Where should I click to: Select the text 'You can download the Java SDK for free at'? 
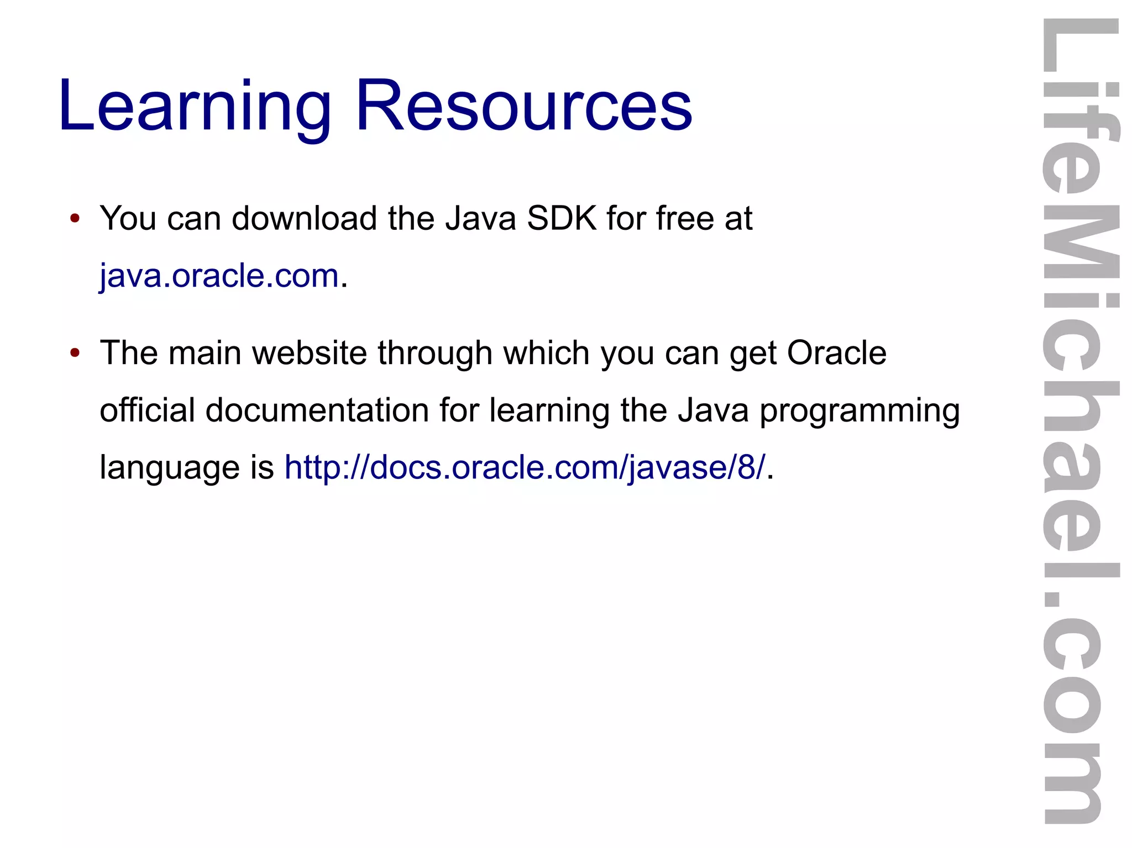point(426,218)
